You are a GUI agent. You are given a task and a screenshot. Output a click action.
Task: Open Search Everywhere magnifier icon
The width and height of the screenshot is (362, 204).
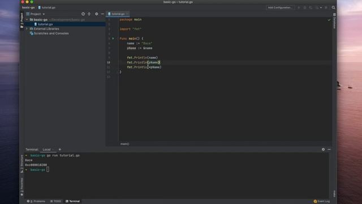pyautogui.click(x=333, y=7)
